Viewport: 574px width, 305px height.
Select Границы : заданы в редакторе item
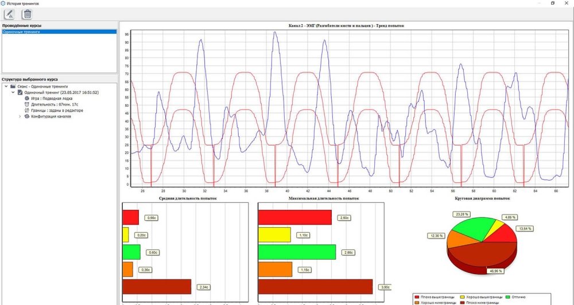tap(57, 111)
